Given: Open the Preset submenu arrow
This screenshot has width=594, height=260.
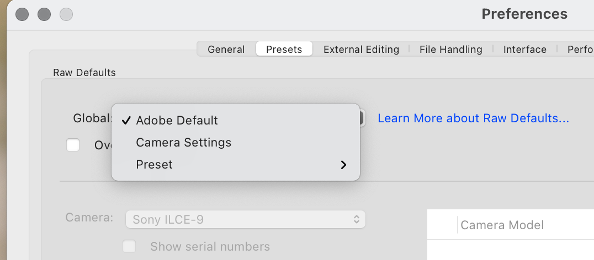Looking at the screenshot, I should pos(343,165).
